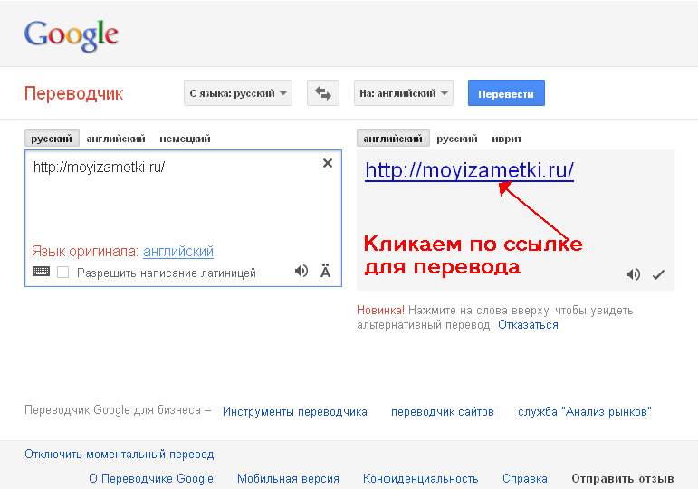Click the Google logo
Image resolution: width=698 pixels, height=489 pixels.
pyautogui.click(x=72, y=34)
